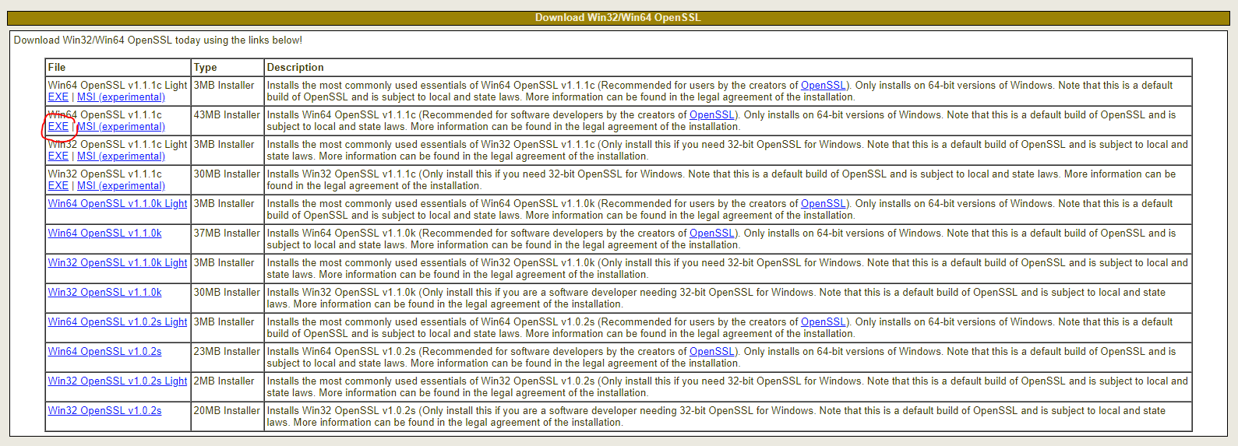Select the Type column header

(227, 68)
